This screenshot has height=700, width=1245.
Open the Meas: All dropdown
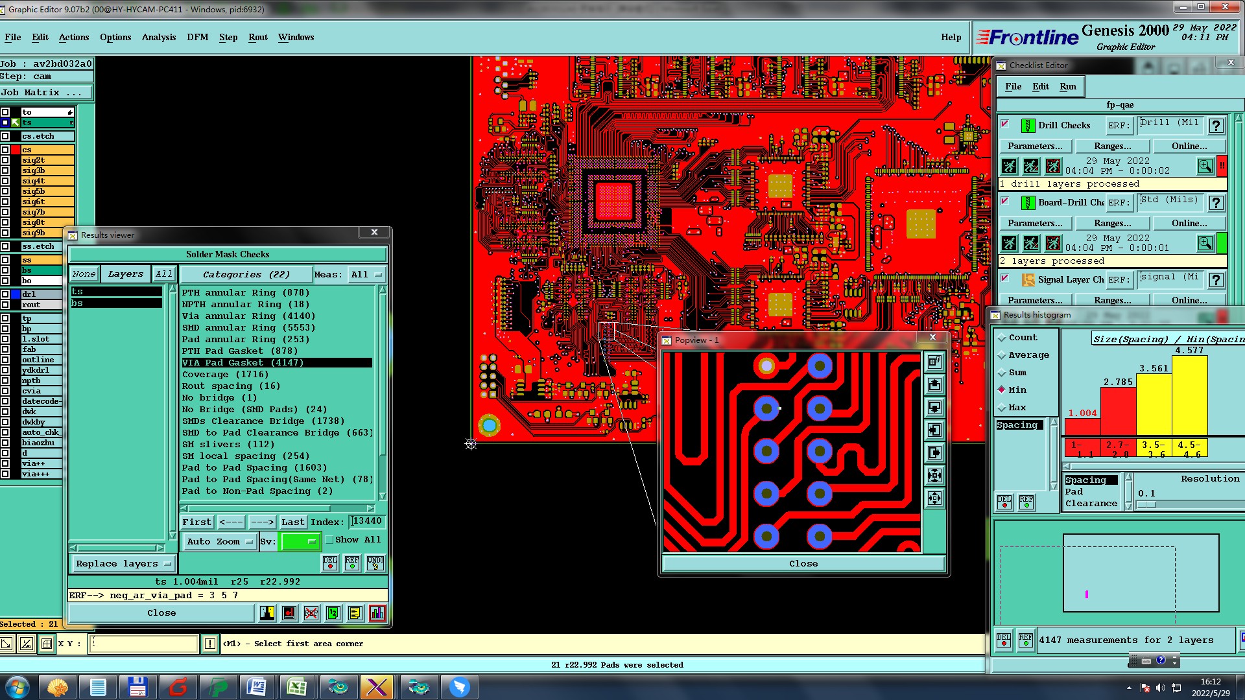(x=367, y=275)
